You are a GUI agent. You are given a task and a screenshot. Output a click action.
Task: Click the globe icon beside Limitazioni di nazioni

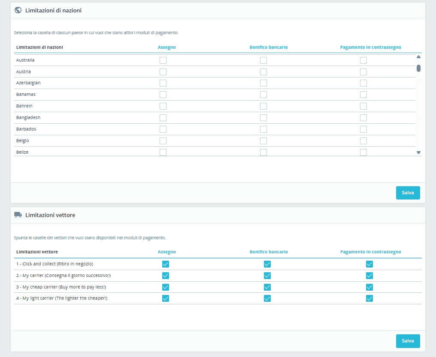(18, 10)
